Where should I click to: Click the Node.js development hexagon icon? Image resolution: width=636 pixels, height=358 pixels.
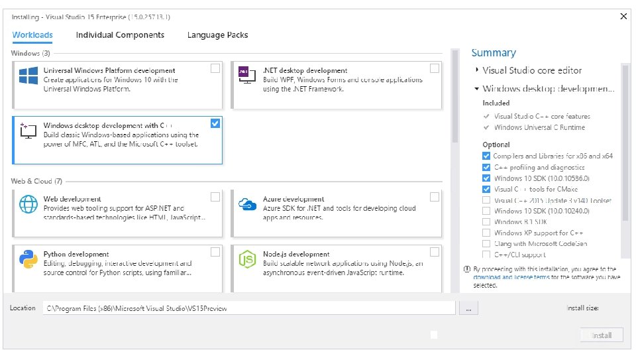point(246,259)
